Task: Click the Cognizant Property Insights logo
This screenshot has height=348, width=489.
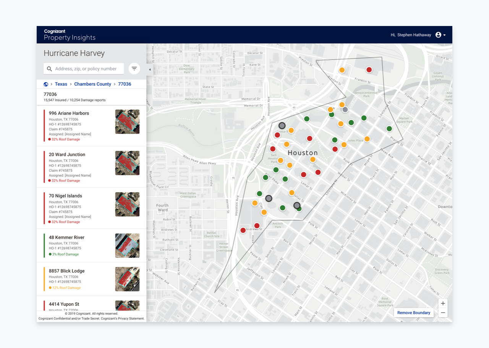Action: (70, 35)
